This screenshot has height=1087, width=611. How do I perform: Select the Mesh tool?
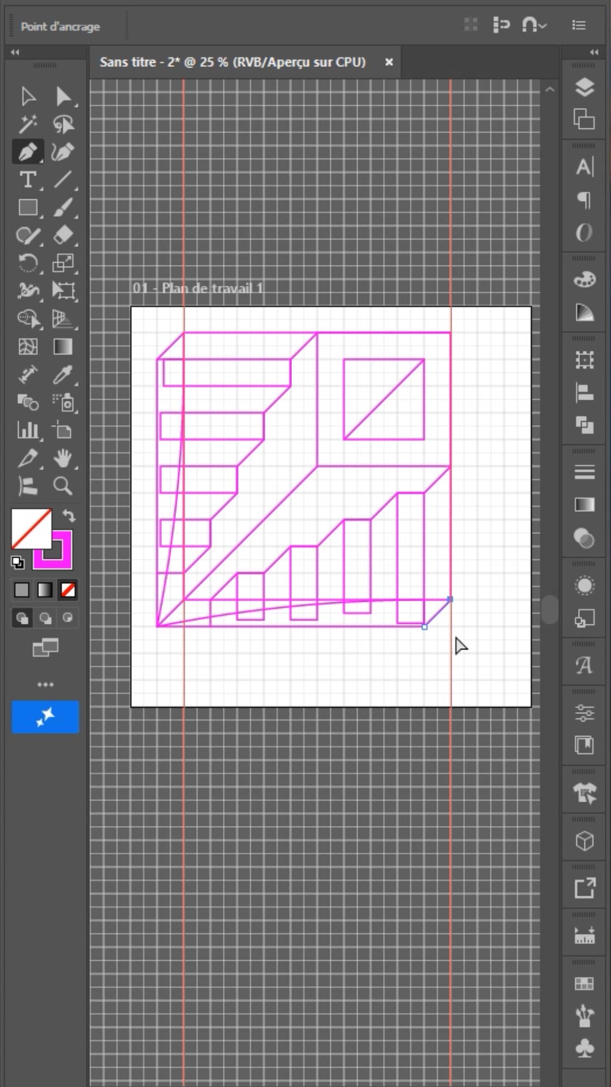click(28, 346)
